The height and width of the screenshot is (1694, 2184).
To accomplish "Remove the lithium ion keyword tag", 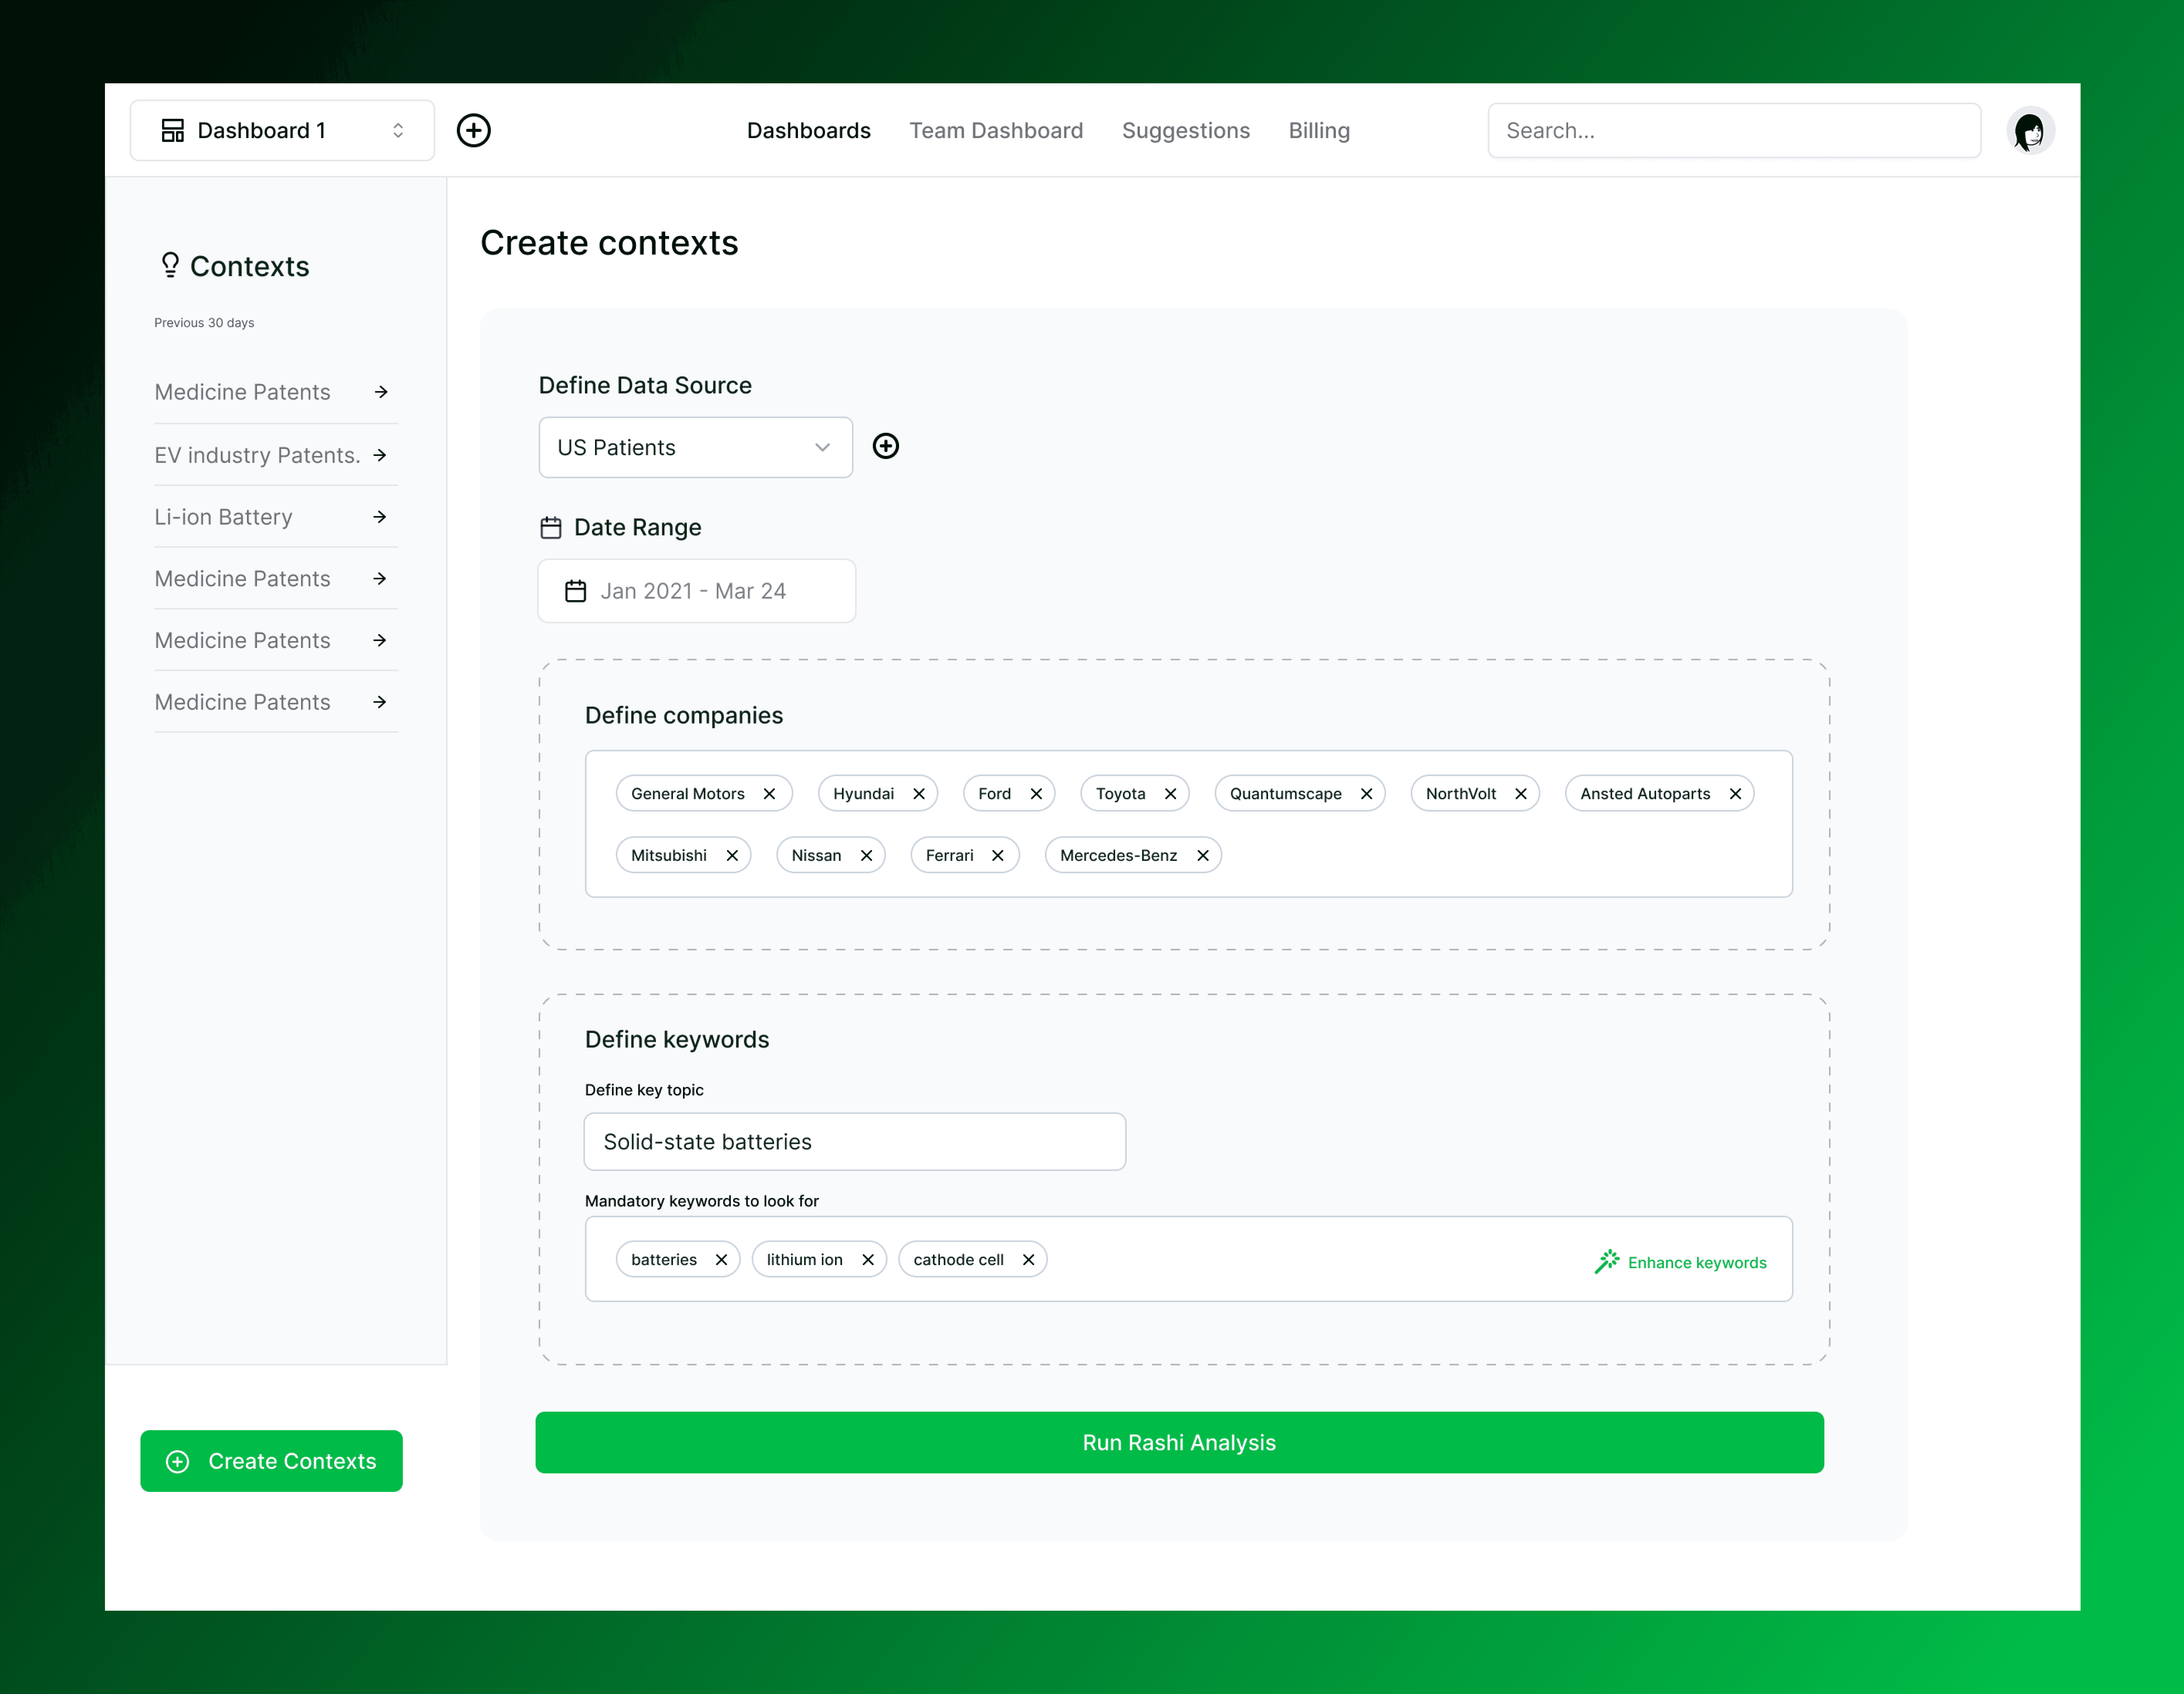I will click(867, 1259).
